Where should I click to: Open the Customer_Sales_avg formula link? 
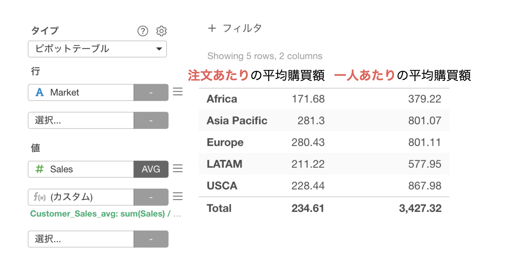click(x=105, y=214)
